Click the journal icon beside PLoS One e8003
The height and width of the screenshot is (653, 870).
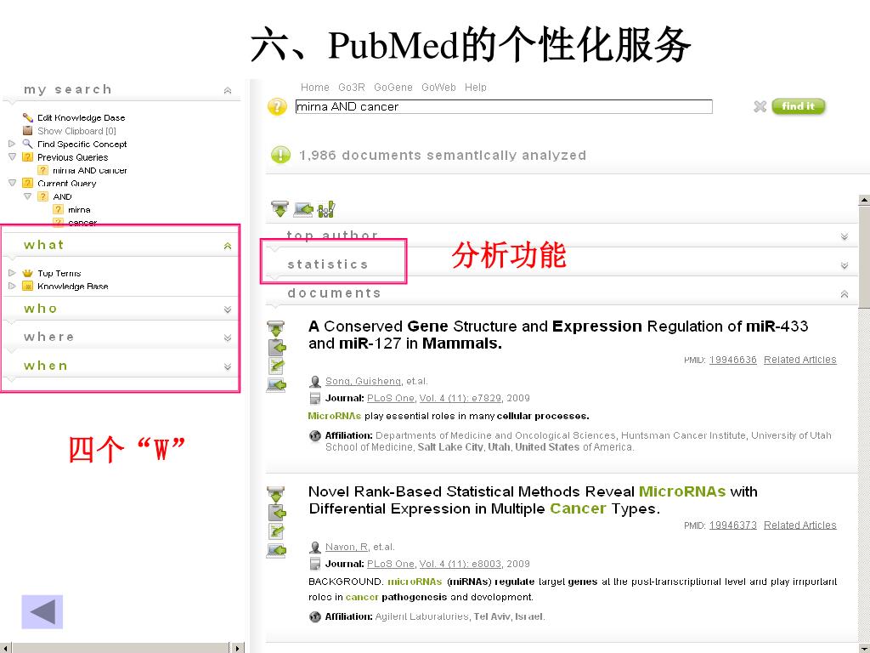[x=314, y=565]
